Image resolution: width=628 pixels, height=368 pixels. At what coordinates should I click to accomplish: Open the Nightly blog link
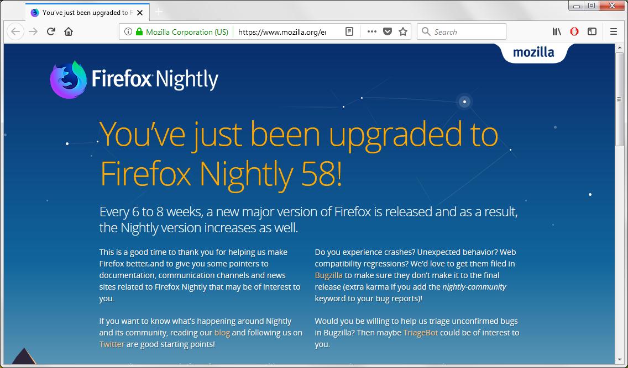221,333
